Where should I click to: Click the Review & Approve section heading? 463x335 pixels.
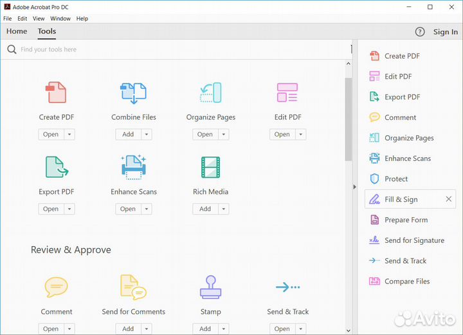(x=71, y=250)
